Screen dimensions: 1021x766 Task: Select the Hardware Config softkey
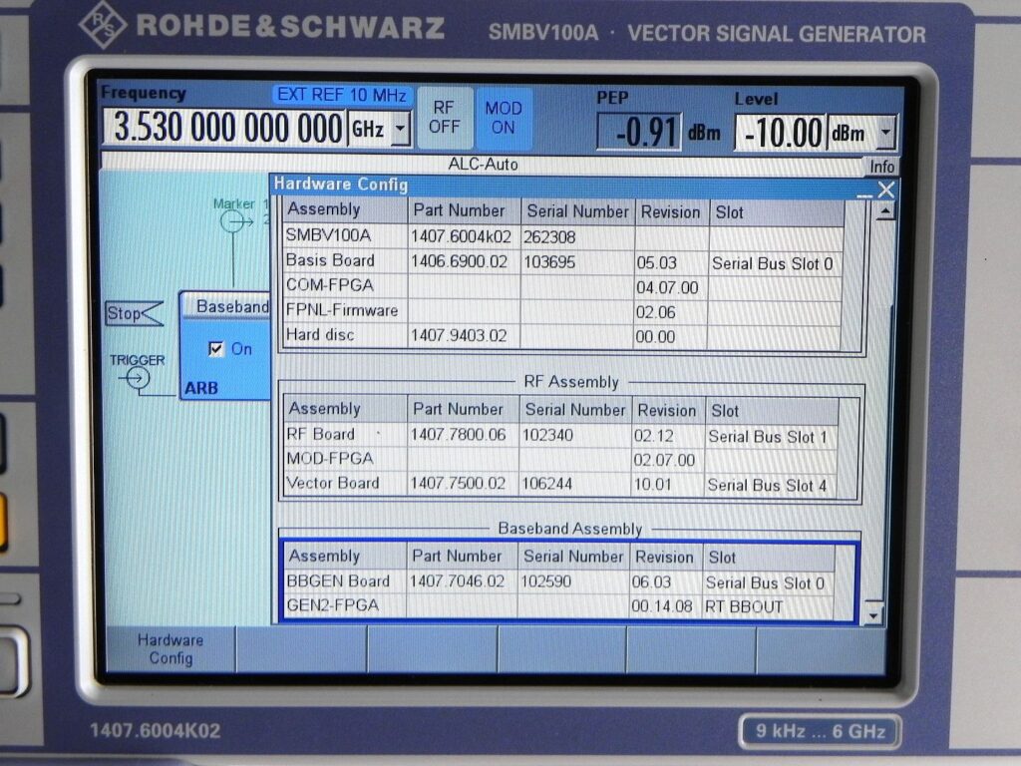coord(170,648)
